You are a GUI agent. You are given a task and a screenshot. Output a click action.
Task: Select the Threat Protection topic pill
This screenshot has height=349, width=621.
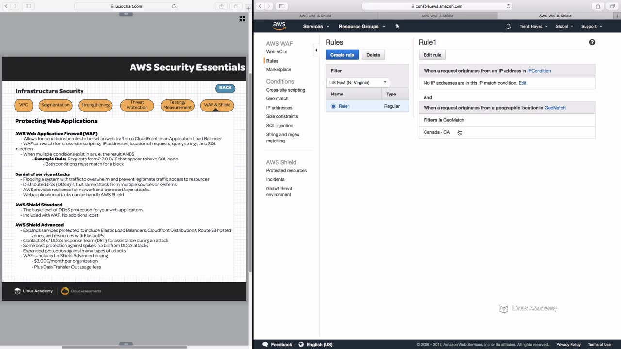tap(137, 105)
